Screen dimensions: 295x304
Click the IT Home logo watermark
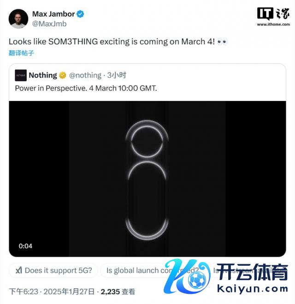tap(273, 17)
